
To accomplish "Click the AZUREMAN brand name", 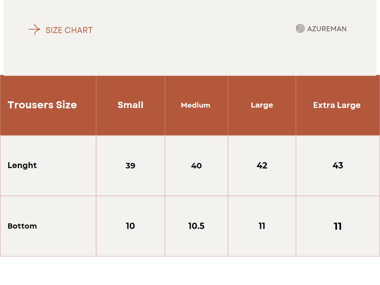I will point(327,29).
